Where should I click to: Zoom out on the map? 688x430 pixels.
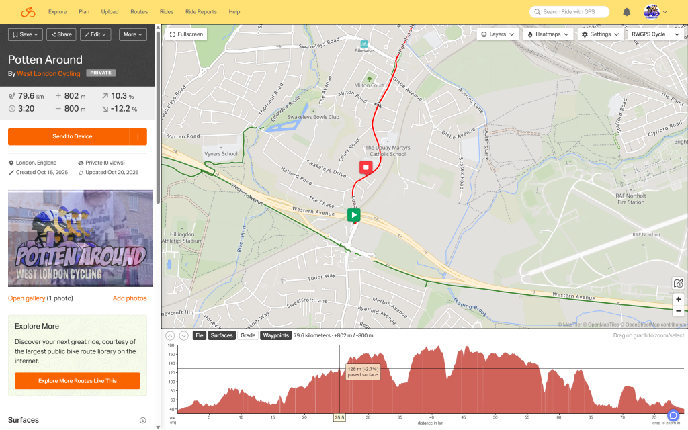(x=678, y=311)
